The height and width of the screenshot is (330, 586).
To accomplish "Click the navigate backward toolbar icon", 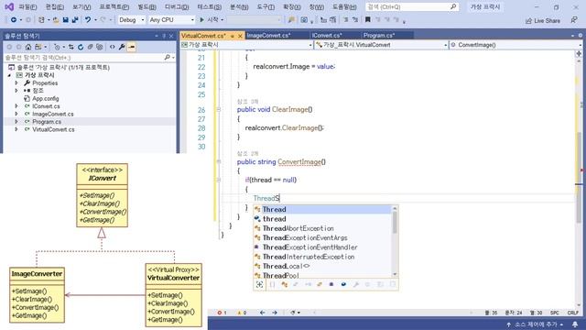I will 14,20.
